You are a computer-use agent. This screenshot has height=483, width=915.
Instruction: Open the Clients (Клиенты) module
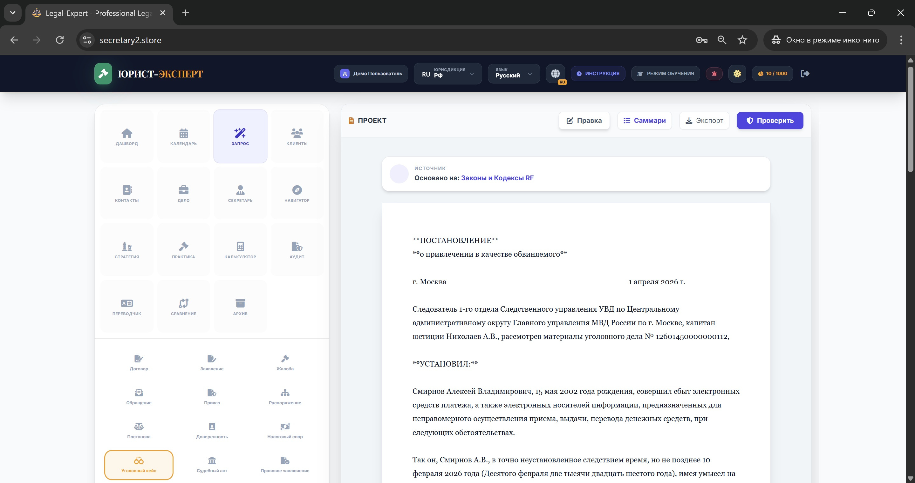point(297,136)
